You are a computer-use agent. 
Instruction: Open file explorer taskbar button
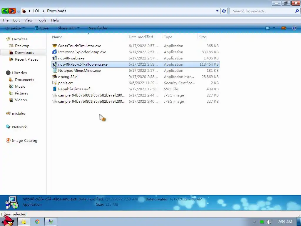(24, 222)
